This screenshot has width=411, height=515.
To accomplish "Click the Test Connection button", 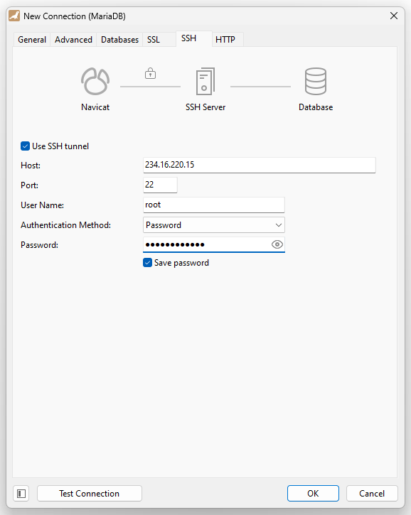I will point(90,493).
